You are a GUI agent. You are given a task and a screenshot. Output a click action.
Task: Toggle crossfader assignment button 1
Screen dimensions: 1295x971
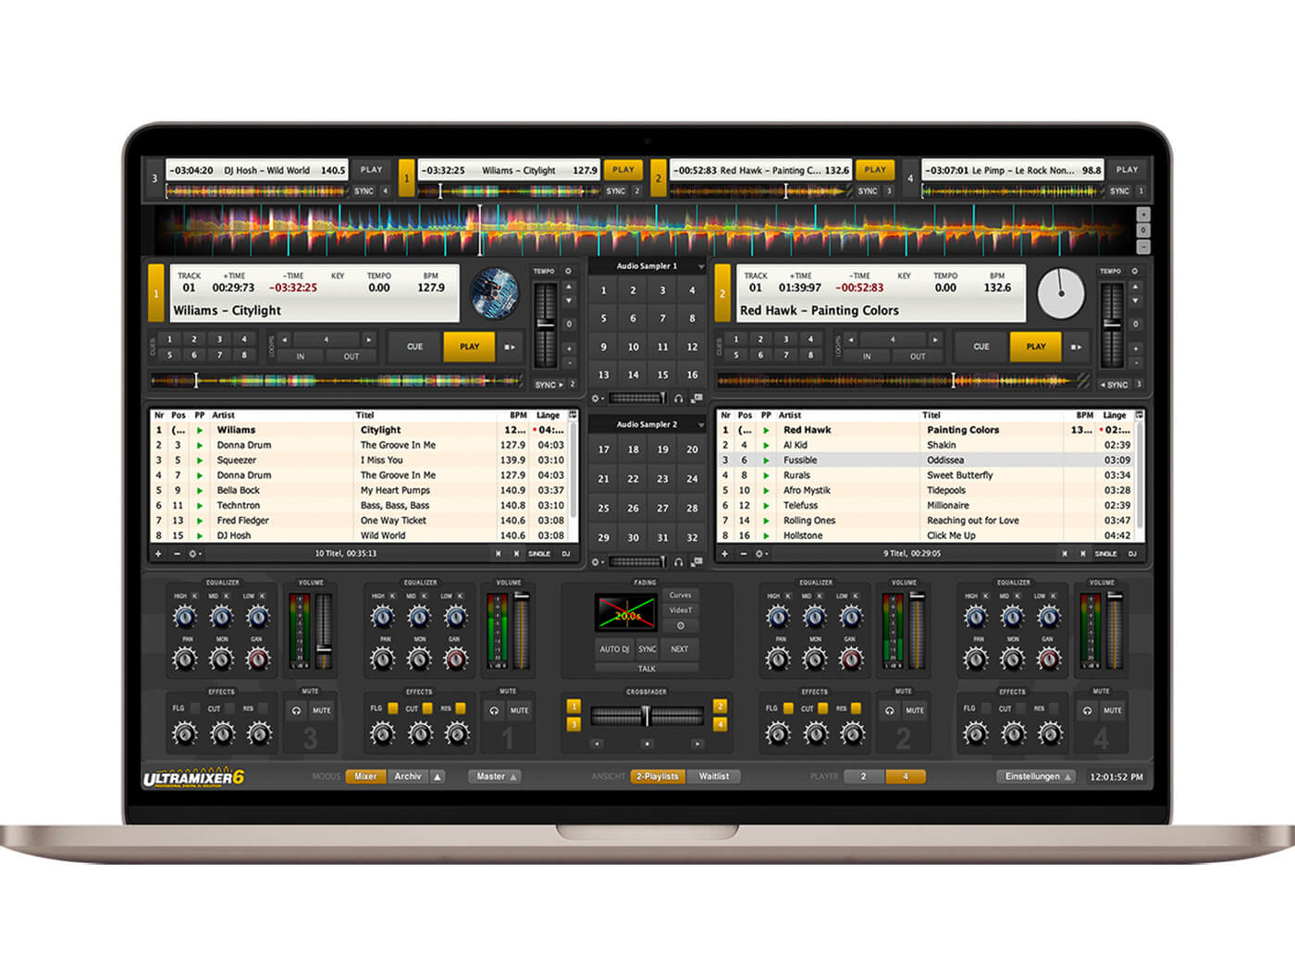573,707
